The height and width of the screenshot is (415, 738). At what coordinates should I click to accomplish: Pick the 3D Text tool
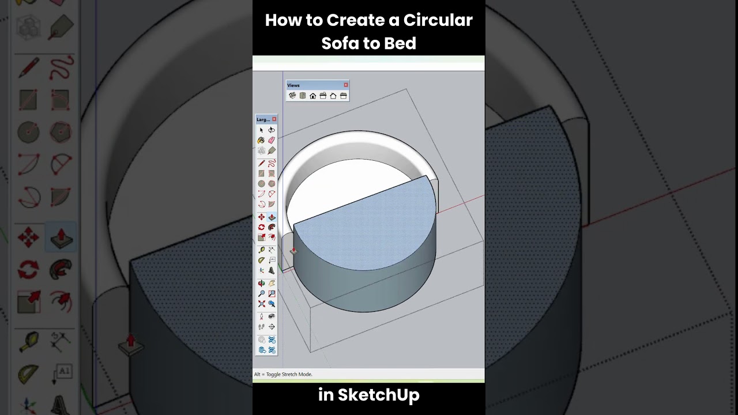click(x=272, y=270)
